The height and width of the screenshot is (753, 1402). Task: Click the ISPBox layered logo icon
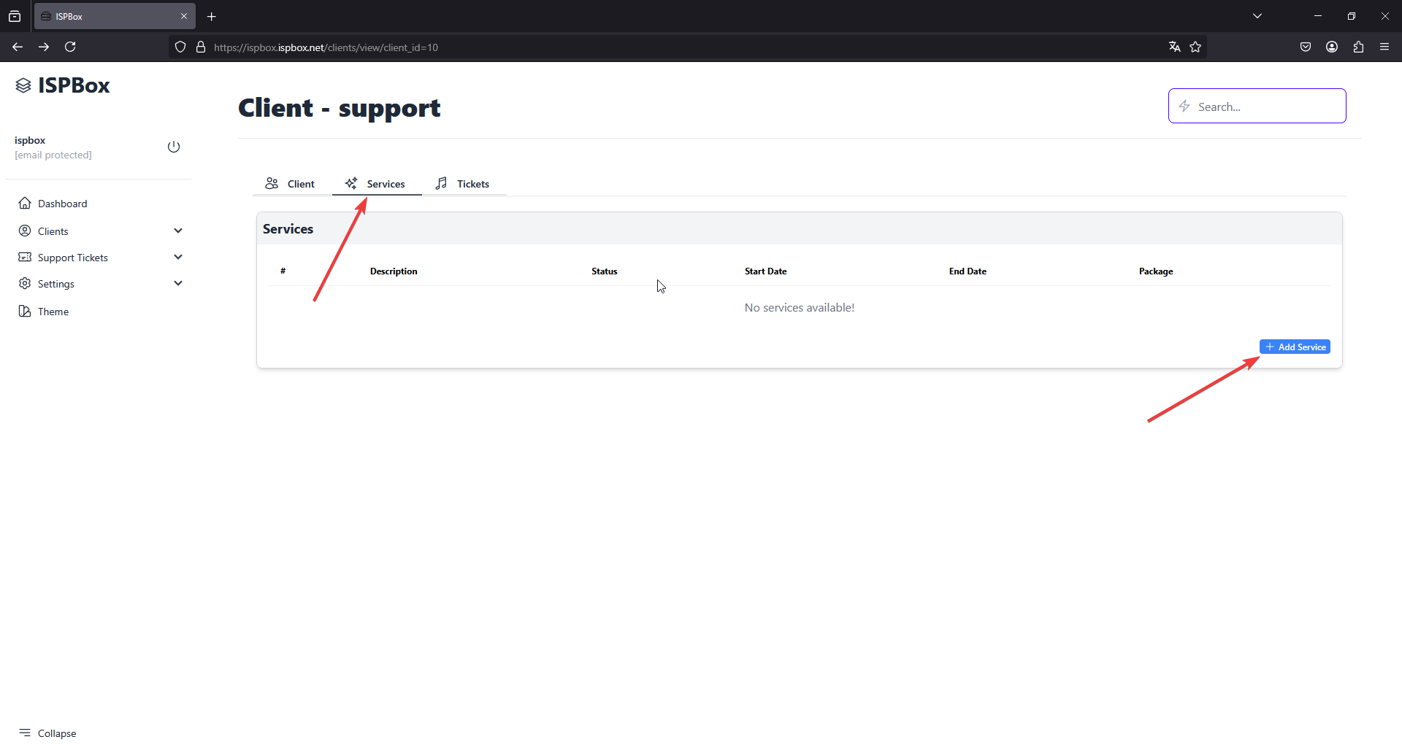(23, 85)
